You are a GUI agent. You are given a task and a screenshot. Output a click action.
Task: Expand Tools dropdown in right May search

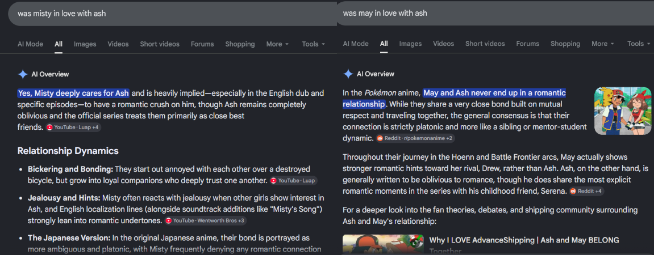pyautogui.click(x=639, y=44)
